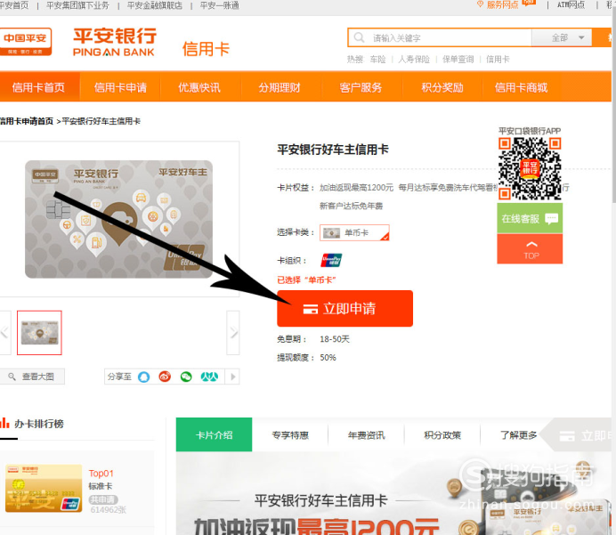Click the 立即申请 apply button
The height and width of the screenshot is (535, 616).
(344, 308)
